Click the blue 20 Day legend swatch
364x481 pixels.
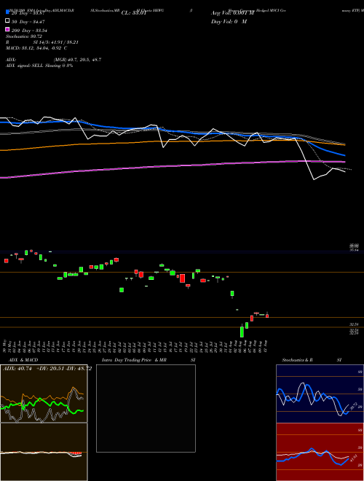point(7,12)
